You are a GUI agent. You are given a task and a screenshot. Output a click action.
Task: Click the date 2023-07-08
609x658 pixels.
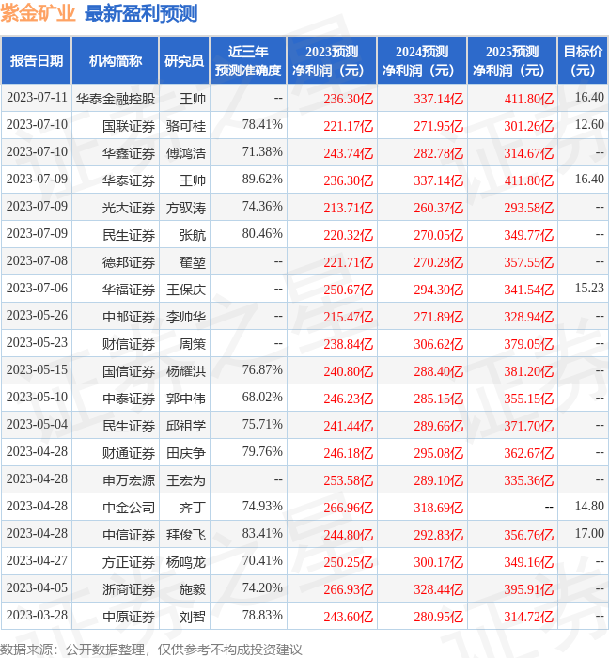[x=37, y=260]
